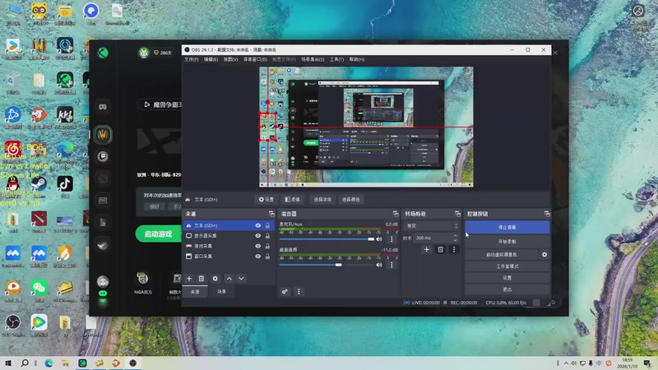Screen dimensions: 658x370
Task: Undock the 混音器 panel via float icon
Action: click(x=396, y=214)
